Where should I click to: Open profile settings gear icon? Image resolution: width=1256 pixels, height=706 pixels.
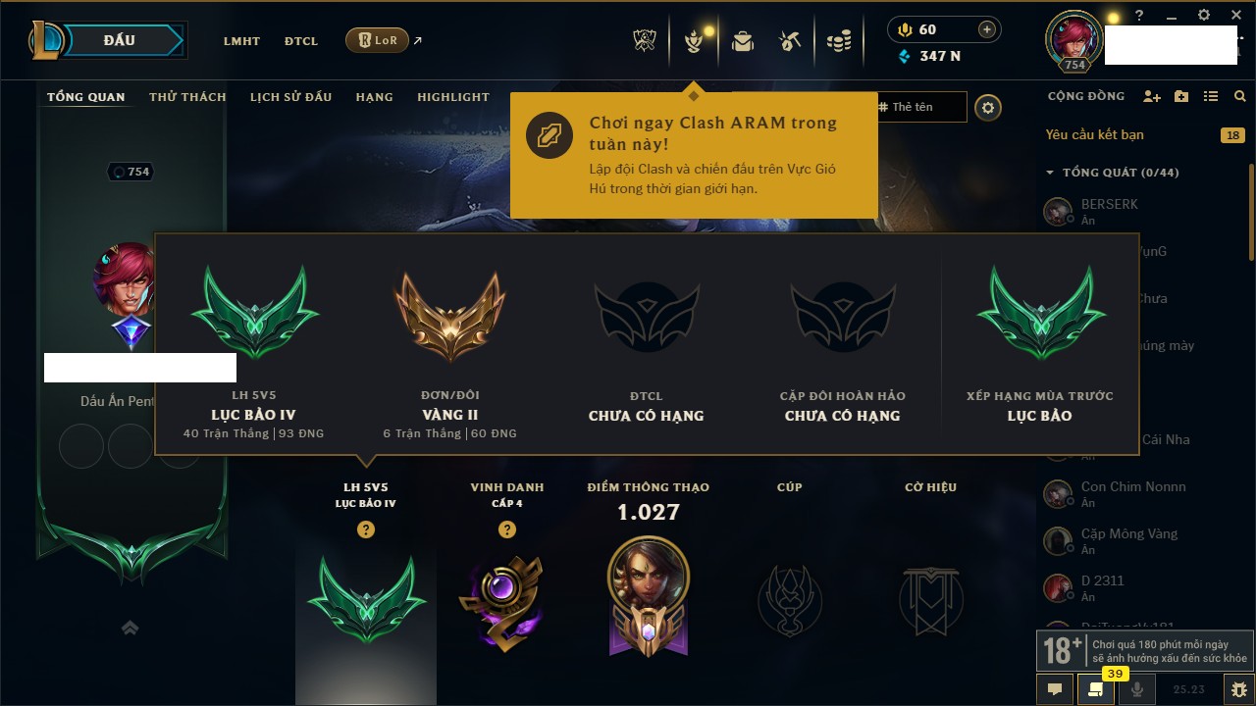(x=988, y=107)
